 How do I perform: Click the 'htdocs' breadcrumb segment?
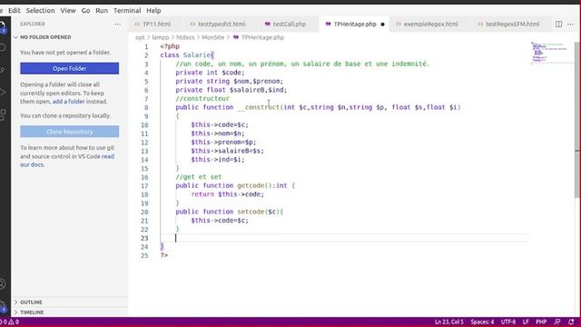pos(185,37)
